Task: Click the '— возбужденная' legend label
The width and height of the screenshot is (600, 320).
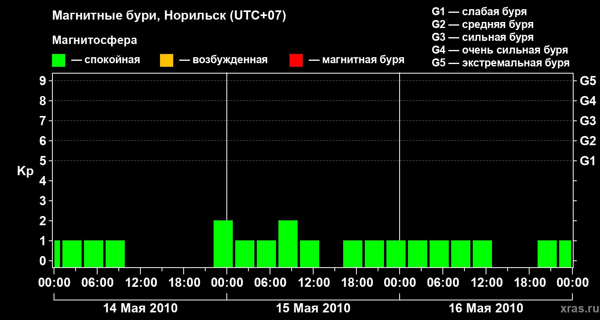Action: (223, 60)
